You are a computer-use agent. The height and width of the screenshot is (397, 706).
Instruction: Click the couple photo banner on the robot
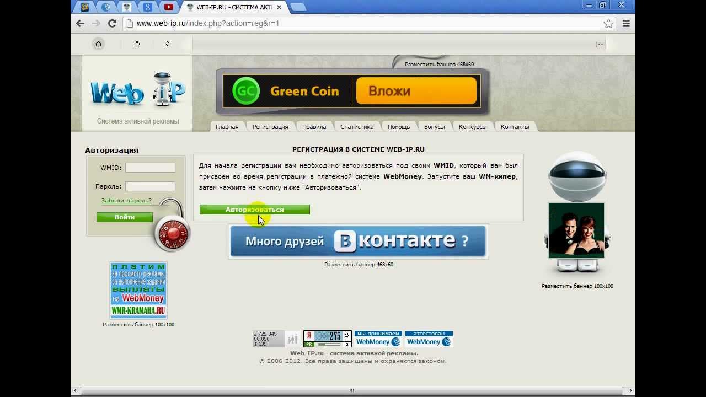[x=576, y=230]
